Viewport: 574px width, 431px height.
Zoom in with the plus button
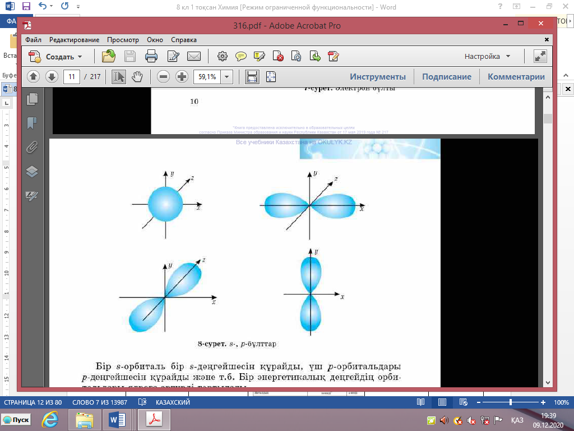click(x=182, y=76)
